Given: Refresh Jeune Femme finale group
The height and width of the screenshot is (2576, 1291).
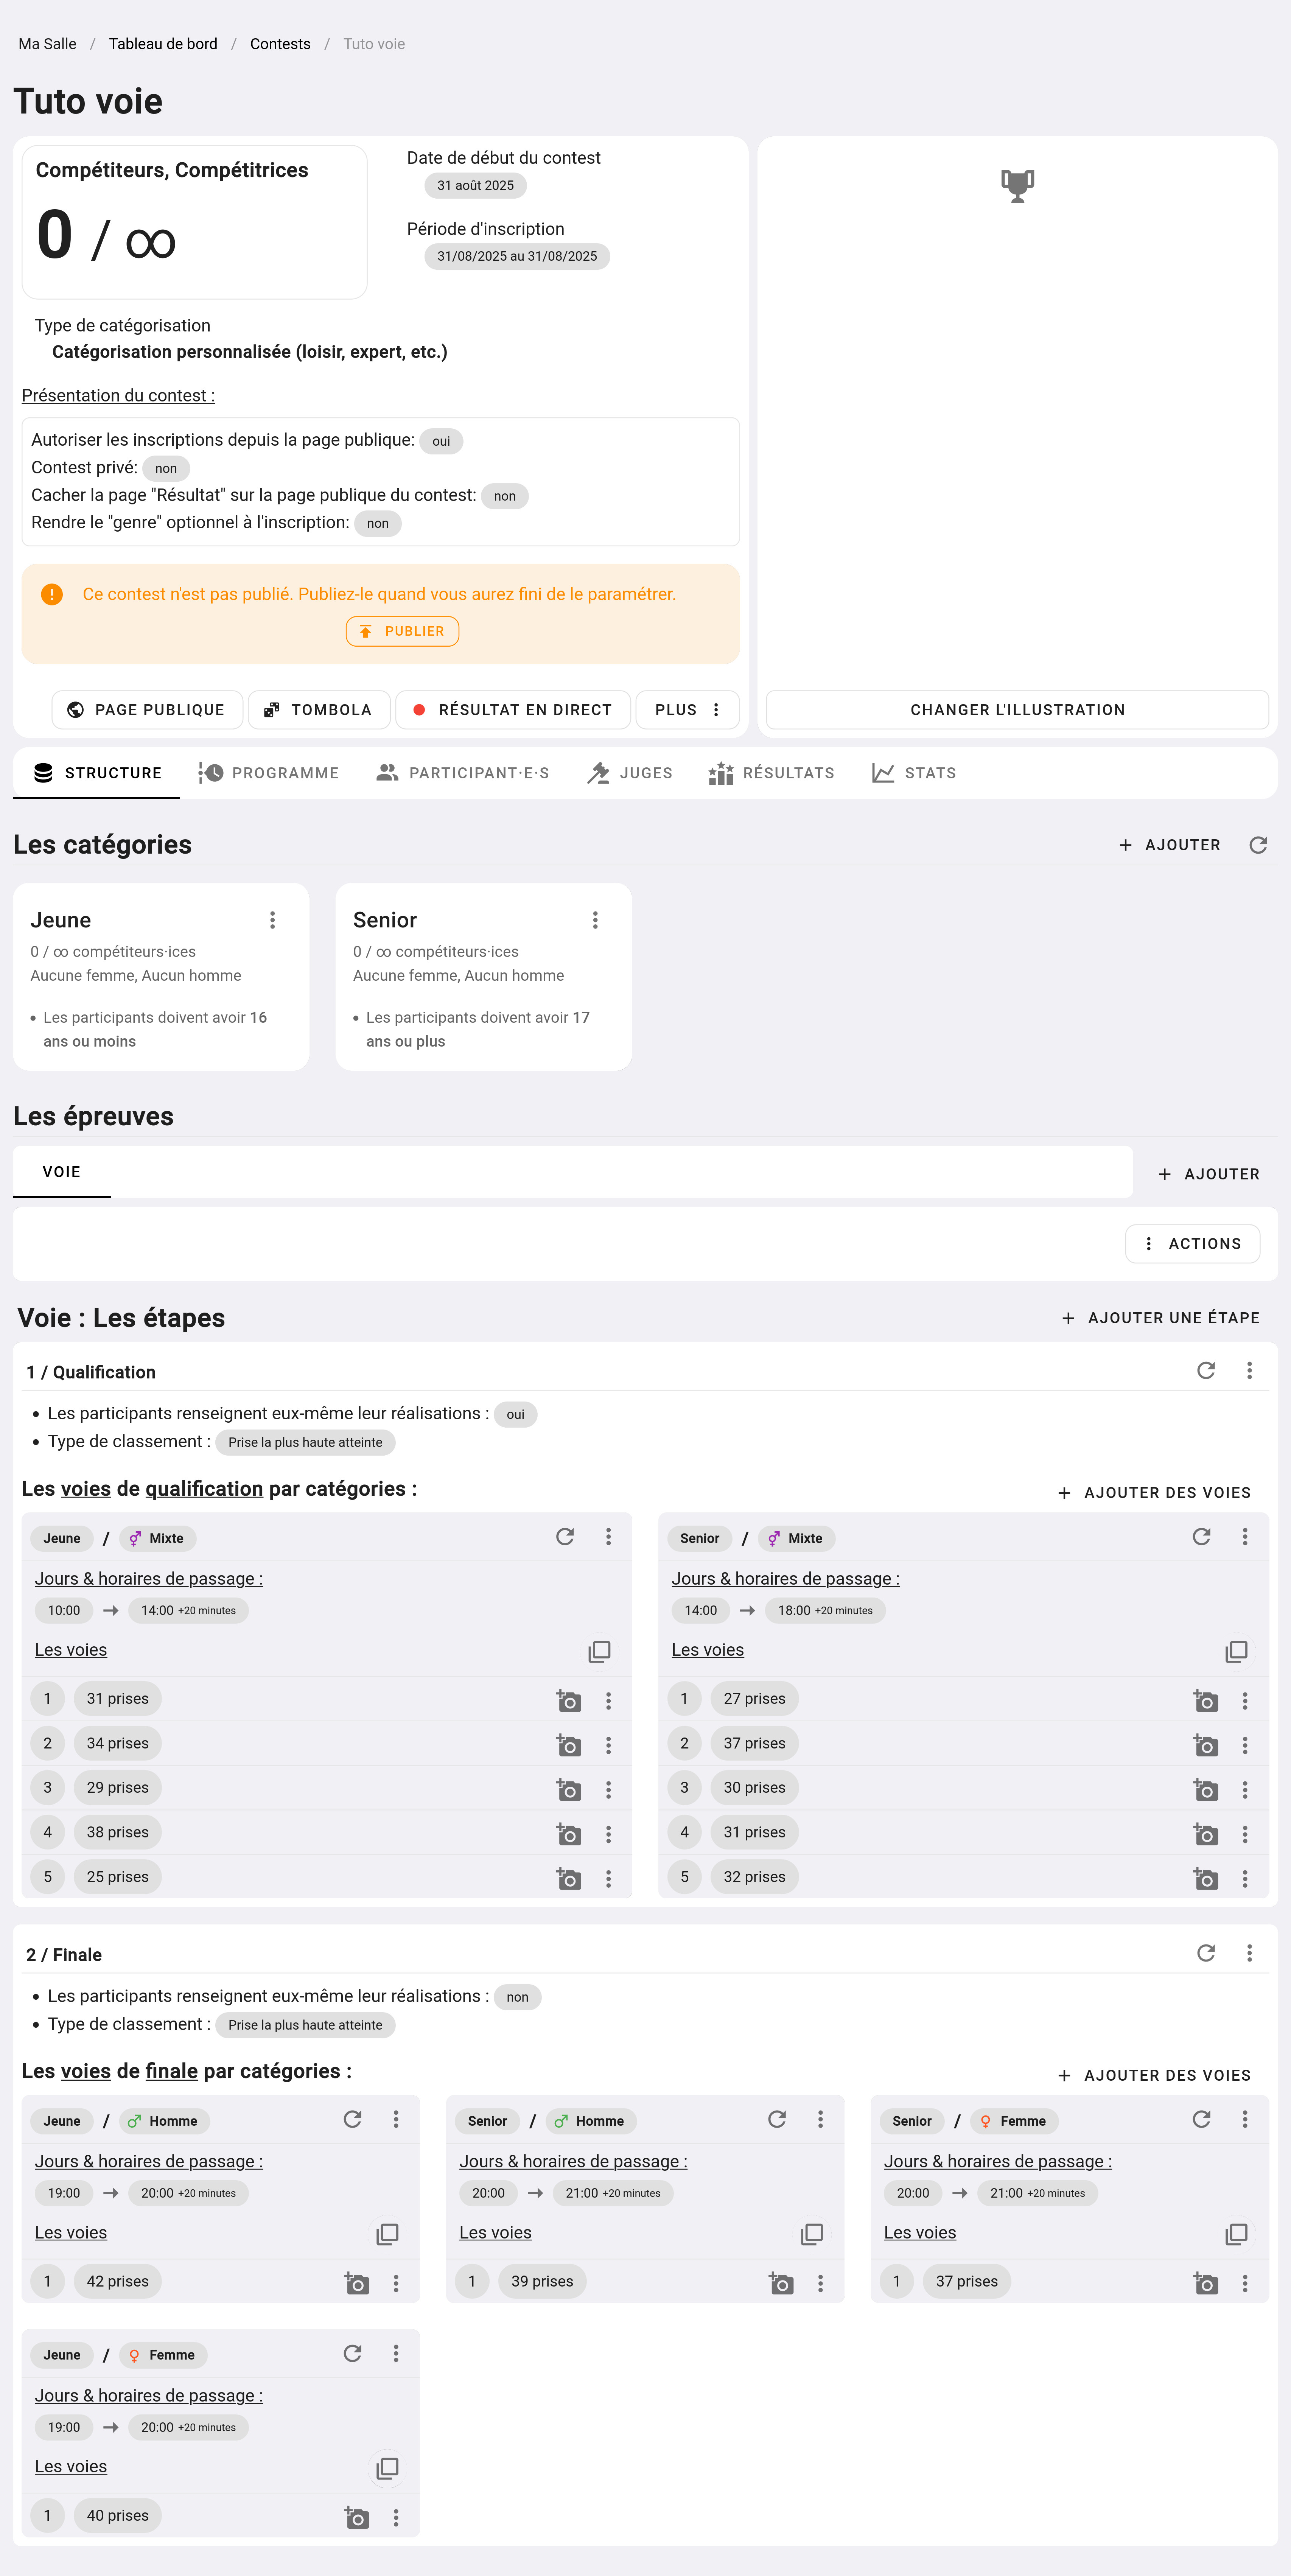Looking at the screenshot, I should pos(352,2353).
